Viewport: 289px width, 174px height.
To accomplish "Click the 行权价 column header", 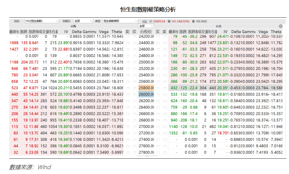I will [146, 32].
